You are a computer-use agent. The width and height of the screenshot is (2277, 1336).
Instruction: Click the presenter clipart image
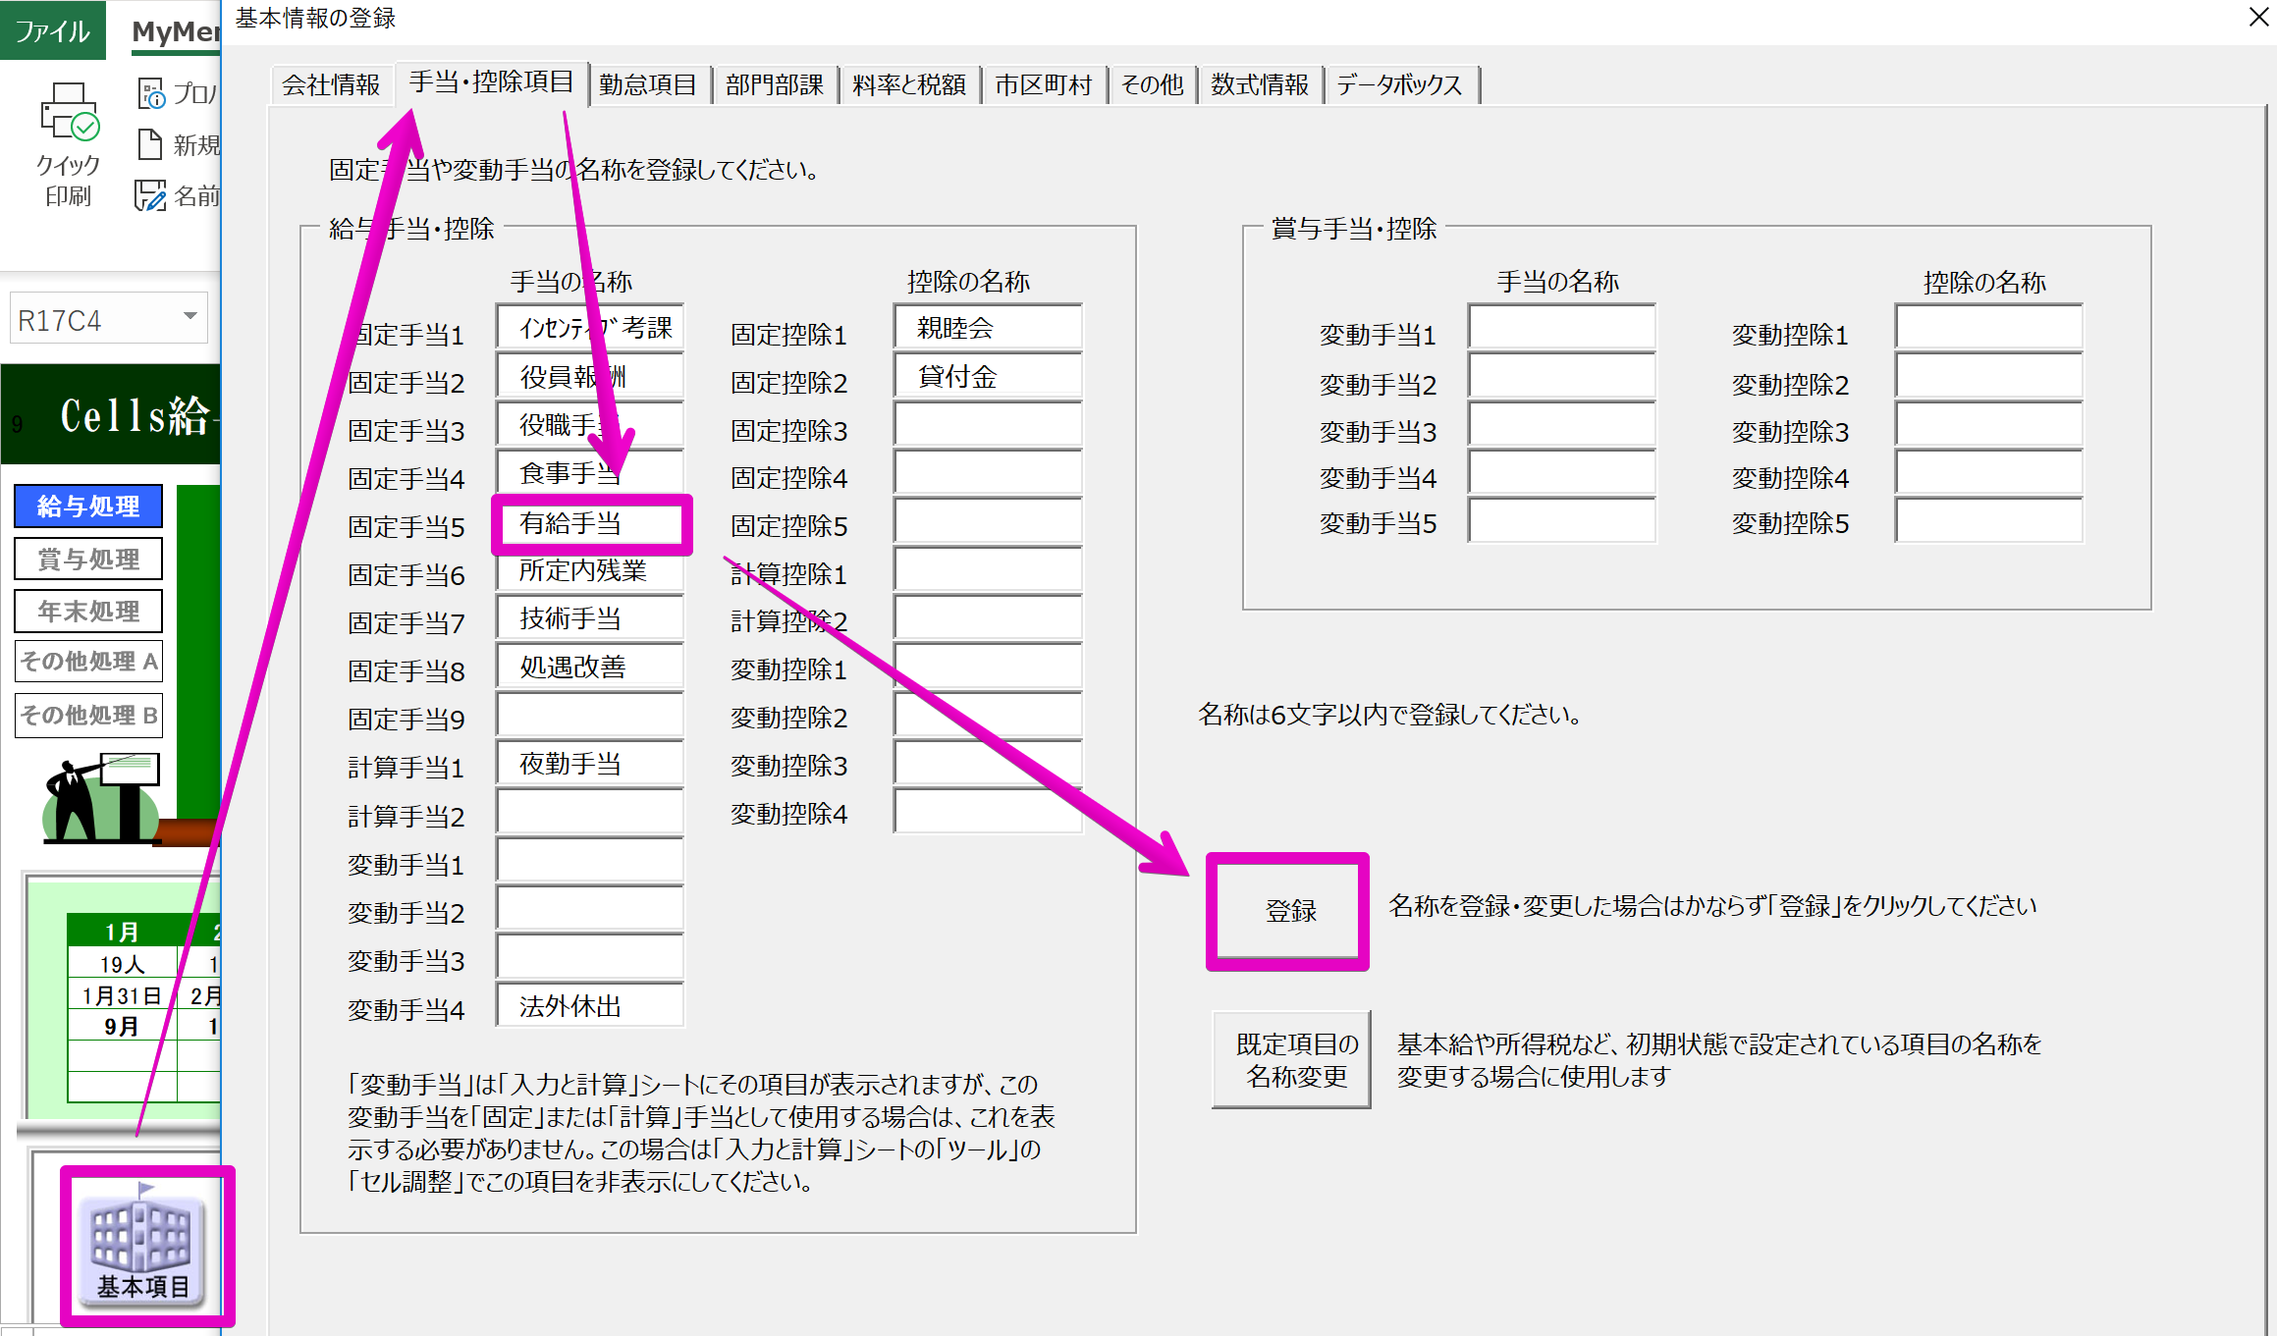pos(102,797)
